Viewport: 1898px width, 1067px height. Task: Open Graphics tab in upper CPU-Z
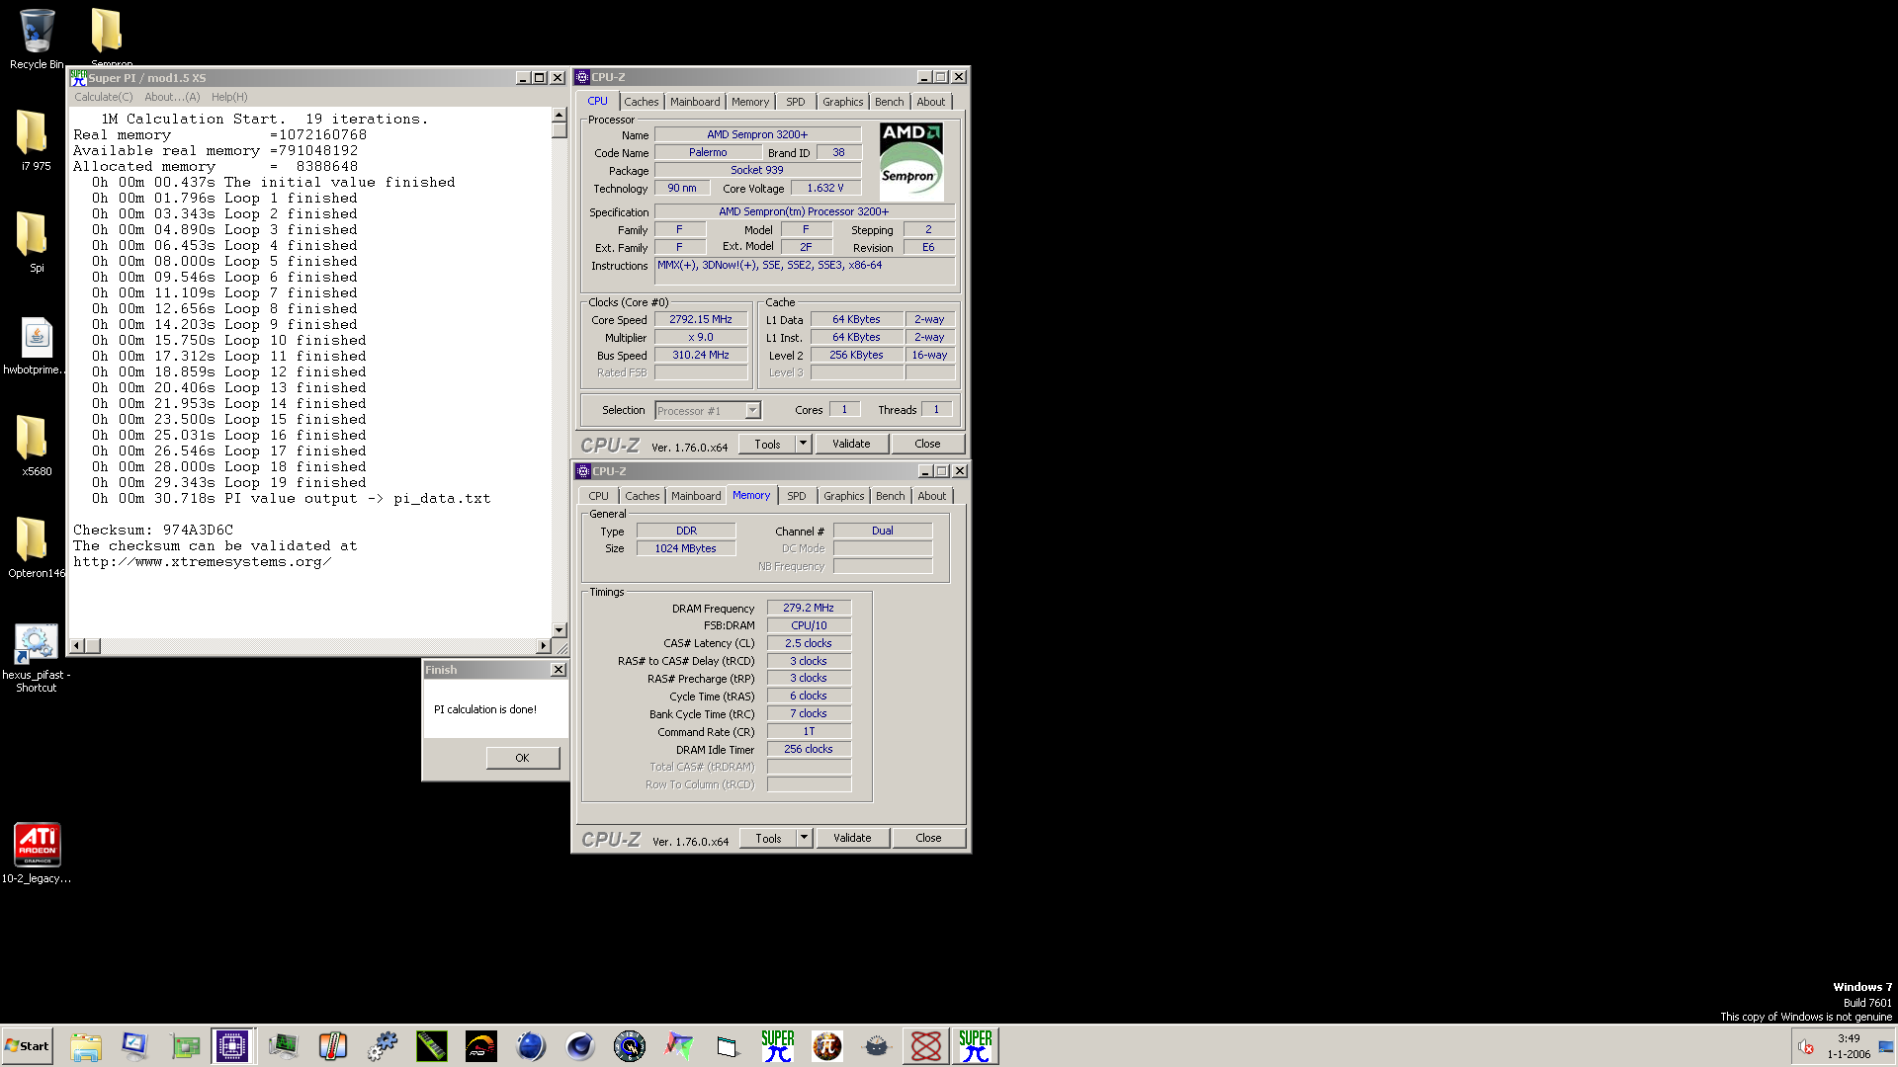click(842, 102)
